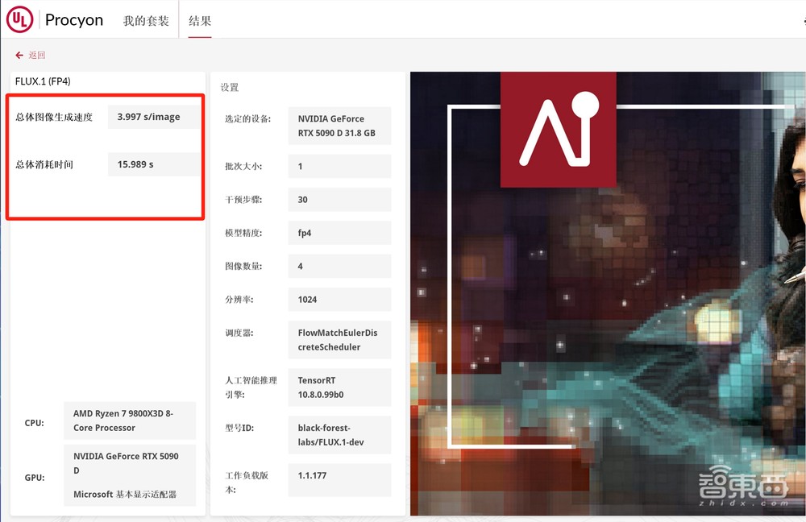Click the Procyon title text
This screenshot has height=522, width=806.
(x=74, y=20)
